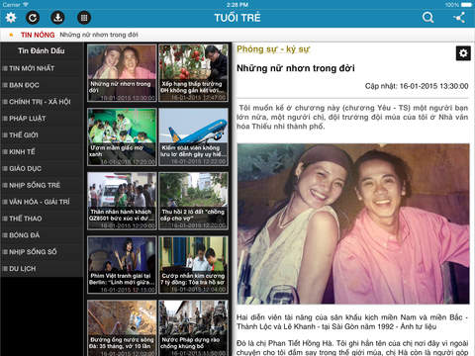The width and height of the screenshot is (475, 356).
Task: Open article settings gear beside Phóng sự heading
Action: [x=463, y=53]
